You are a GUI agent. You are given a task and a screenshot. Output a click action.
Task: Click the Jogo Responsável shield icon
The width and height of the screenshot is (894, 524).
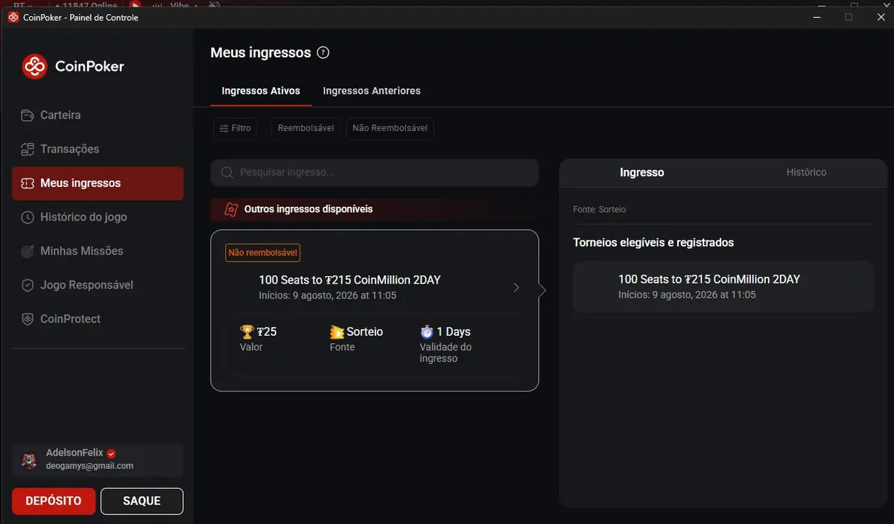pyautogui.click(x=28, y=285)
